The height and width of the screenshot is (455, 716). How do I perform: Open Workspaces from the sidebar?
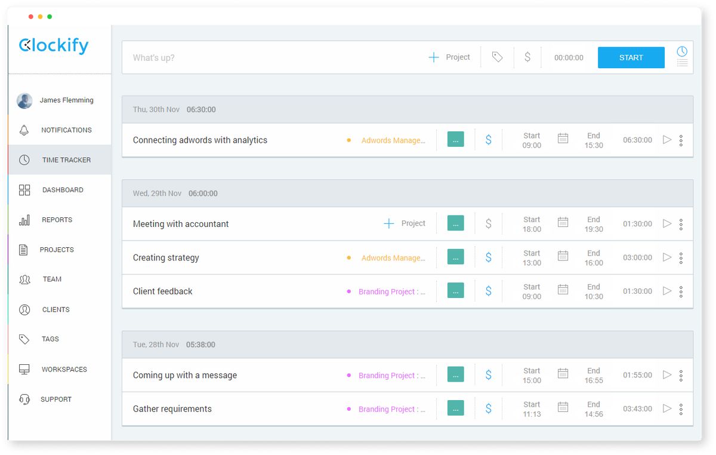[64, 369]
